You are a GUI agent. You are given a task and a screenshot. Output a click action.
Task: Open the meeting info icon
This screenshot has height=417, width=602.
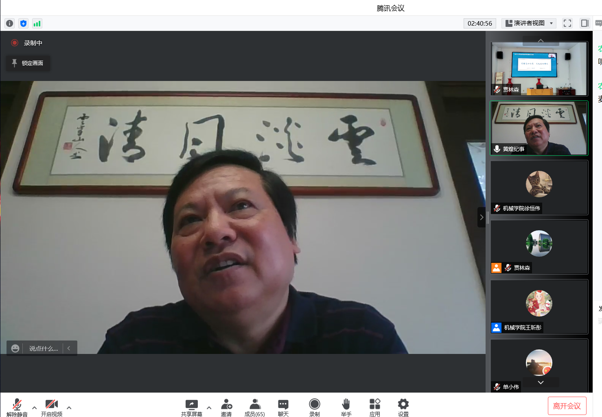click(9, 24)
